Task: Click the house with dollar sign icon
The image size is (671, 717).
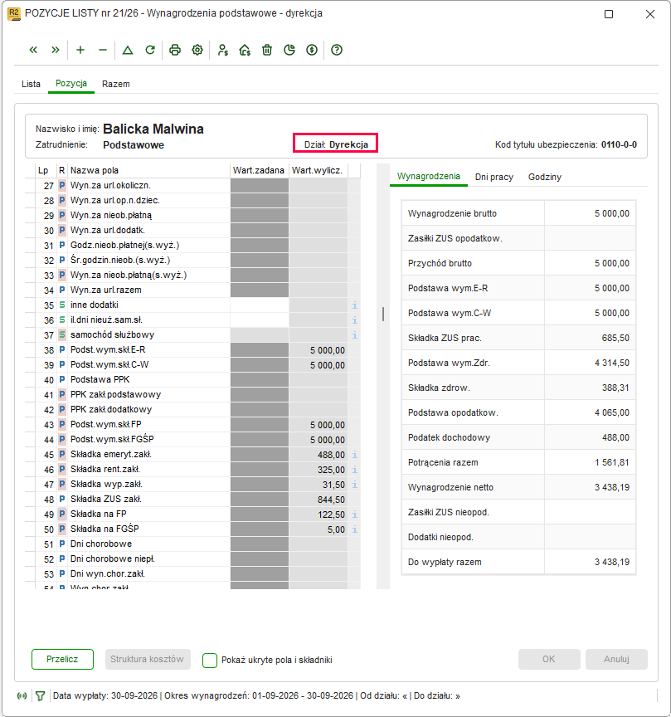Action: (x=245, y=50)
